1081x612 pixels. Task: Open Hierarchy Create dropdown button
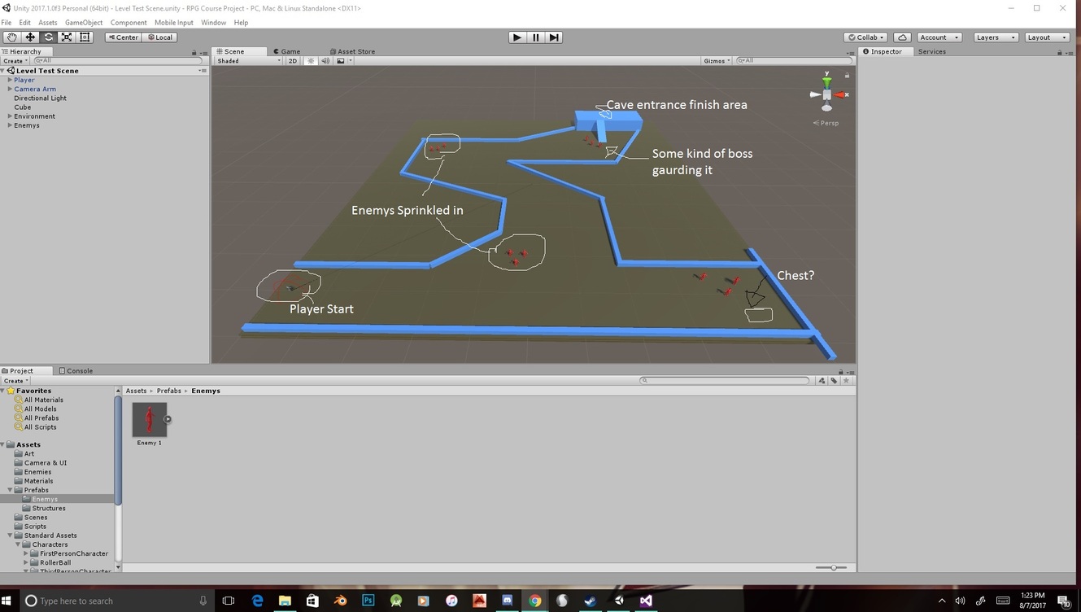(15, 61)
